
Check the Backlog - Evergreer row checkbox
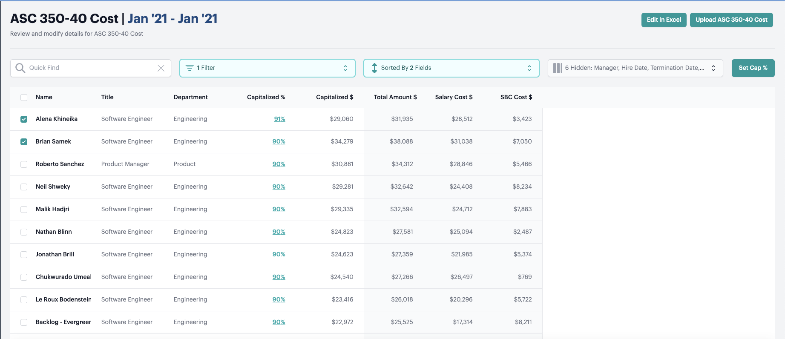24,322
